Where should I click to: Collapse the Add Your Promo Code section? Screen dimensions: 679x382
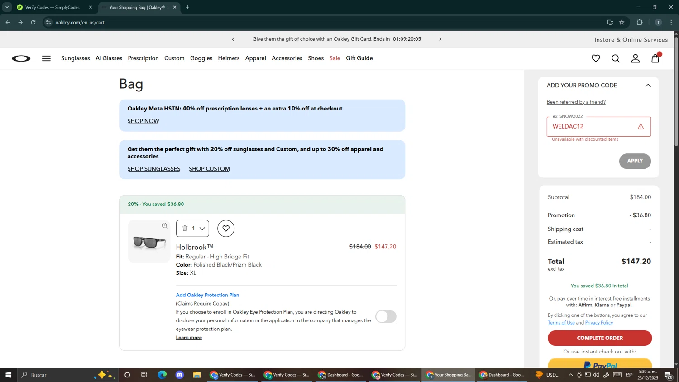click(648, 86)
